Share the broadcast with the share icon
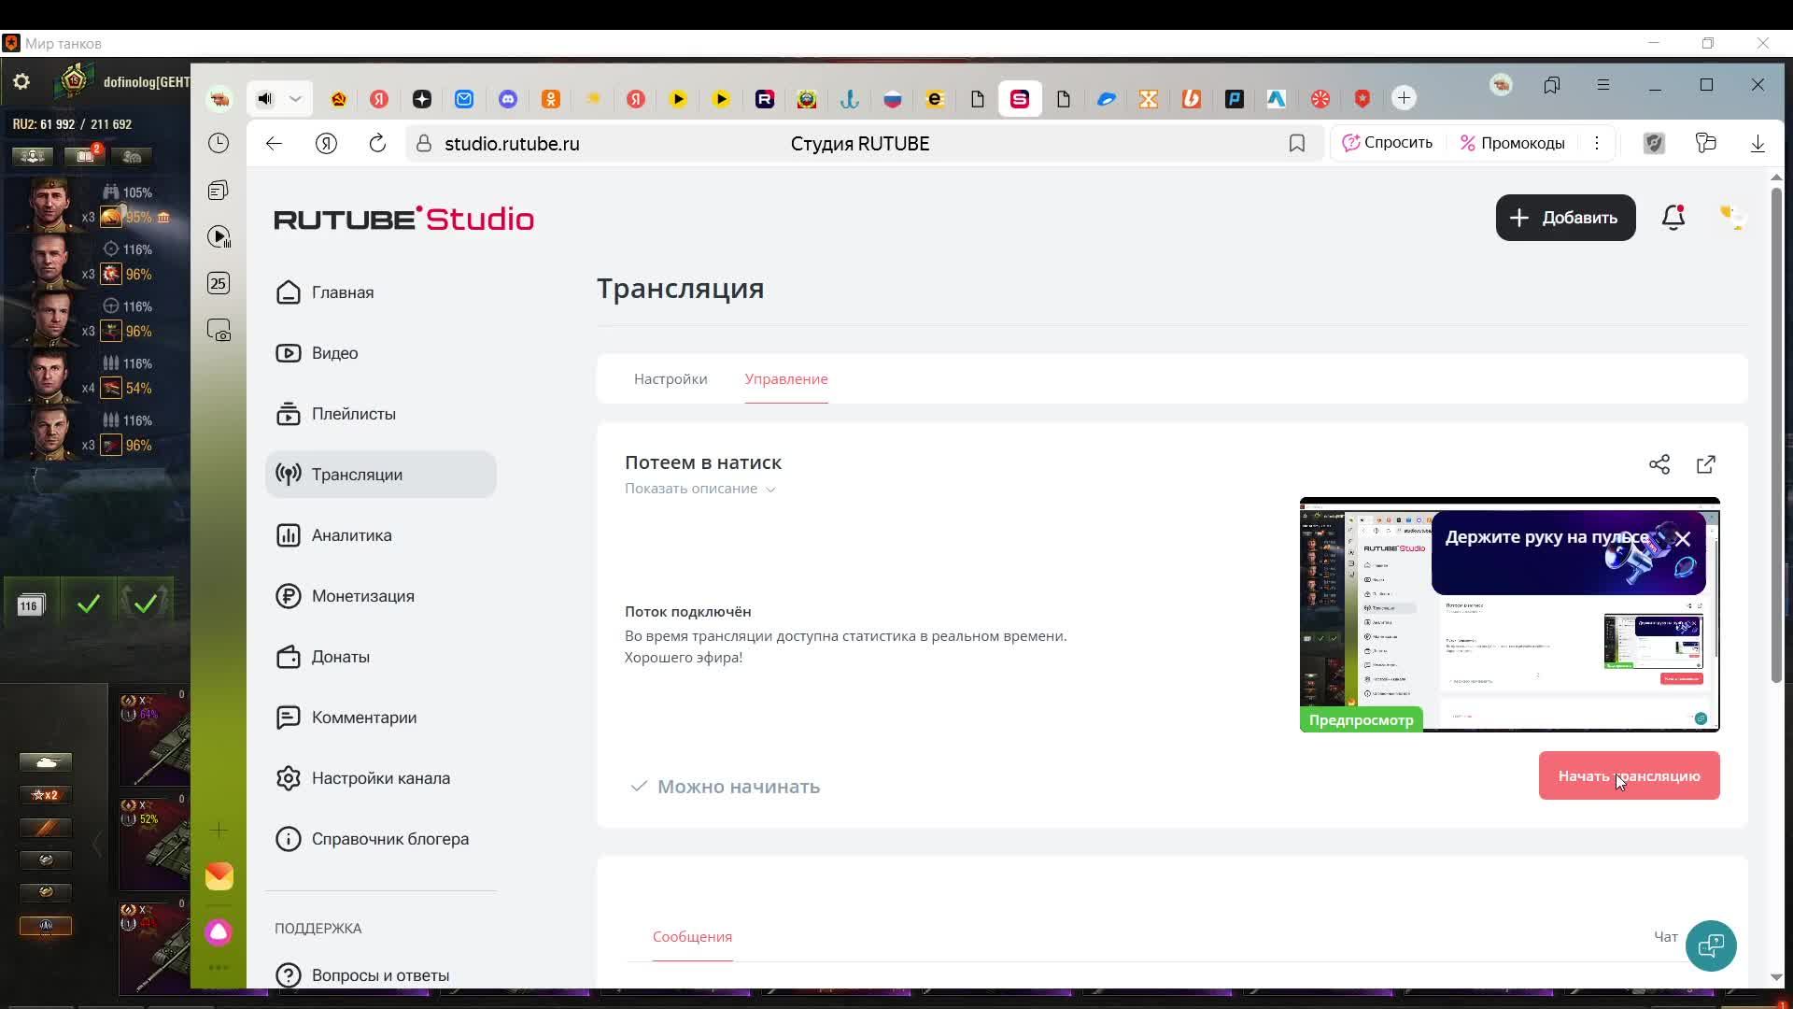This screenshot has width=1793, height=1009. pyautogui.click(x=1659, y=464)
